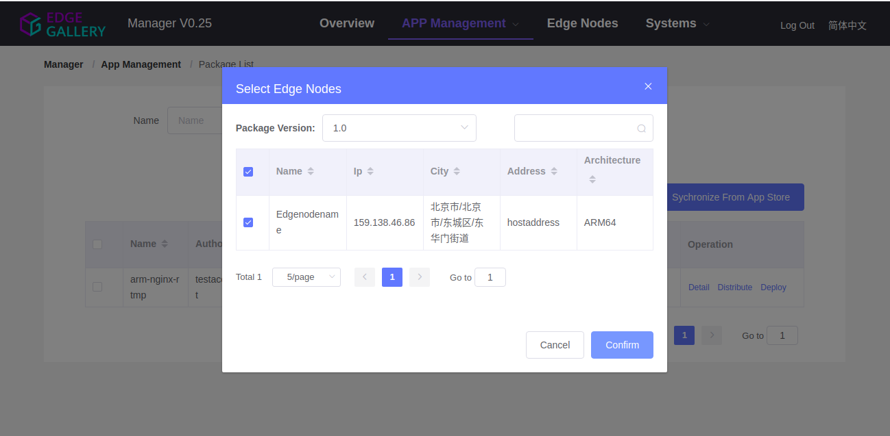Open the Edge Nodes tab
The height and width of the screenshot is (436, 890).
(x=582, y=23)
